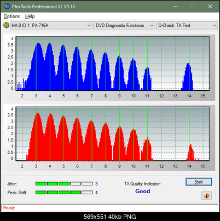Close the PlexTools window
Image resolution: width=220 pixels, height=221 pixels.
coord(210,7)
